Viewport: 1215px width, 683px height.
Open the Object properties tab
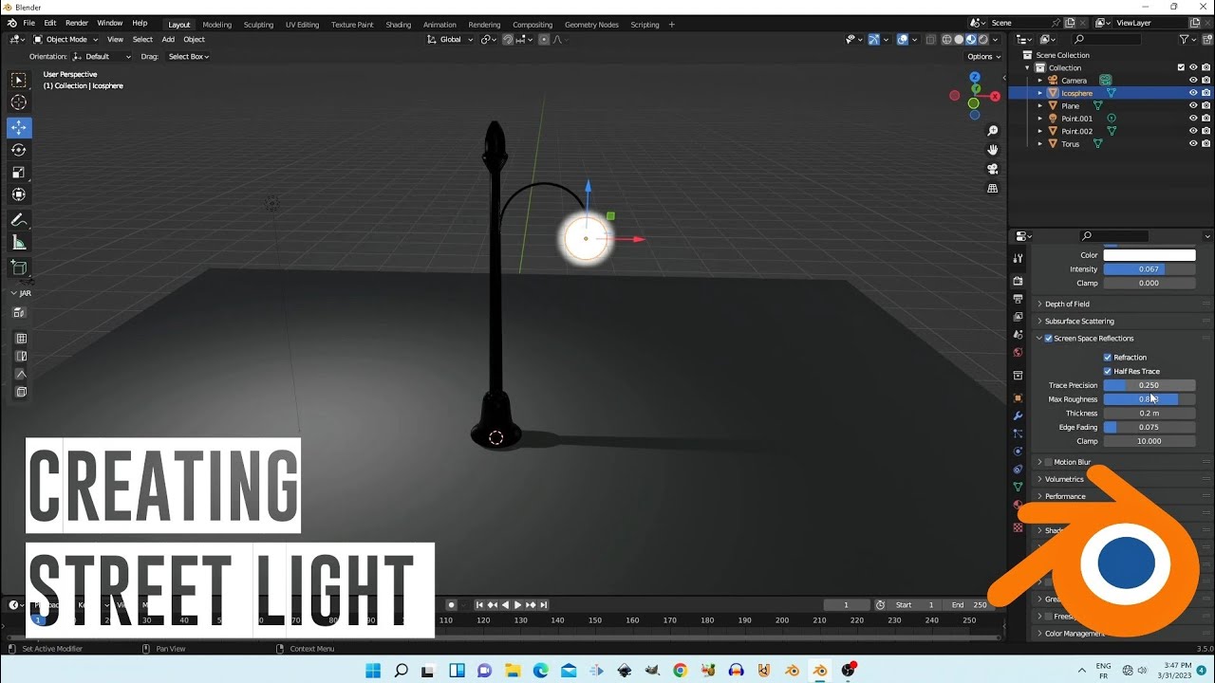point(1018,398)
